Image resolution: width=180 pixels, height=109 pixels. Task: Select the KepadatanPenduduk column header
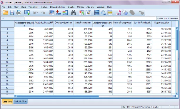(24, 24)
